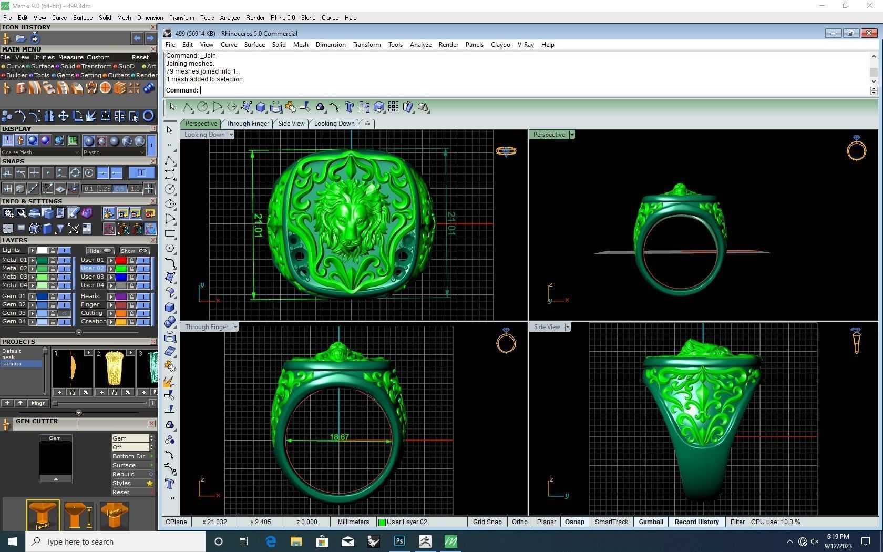883x552 pixels.
Task: Click Styles in the Gem Cutter panel
Action: (x=132, y=483)
